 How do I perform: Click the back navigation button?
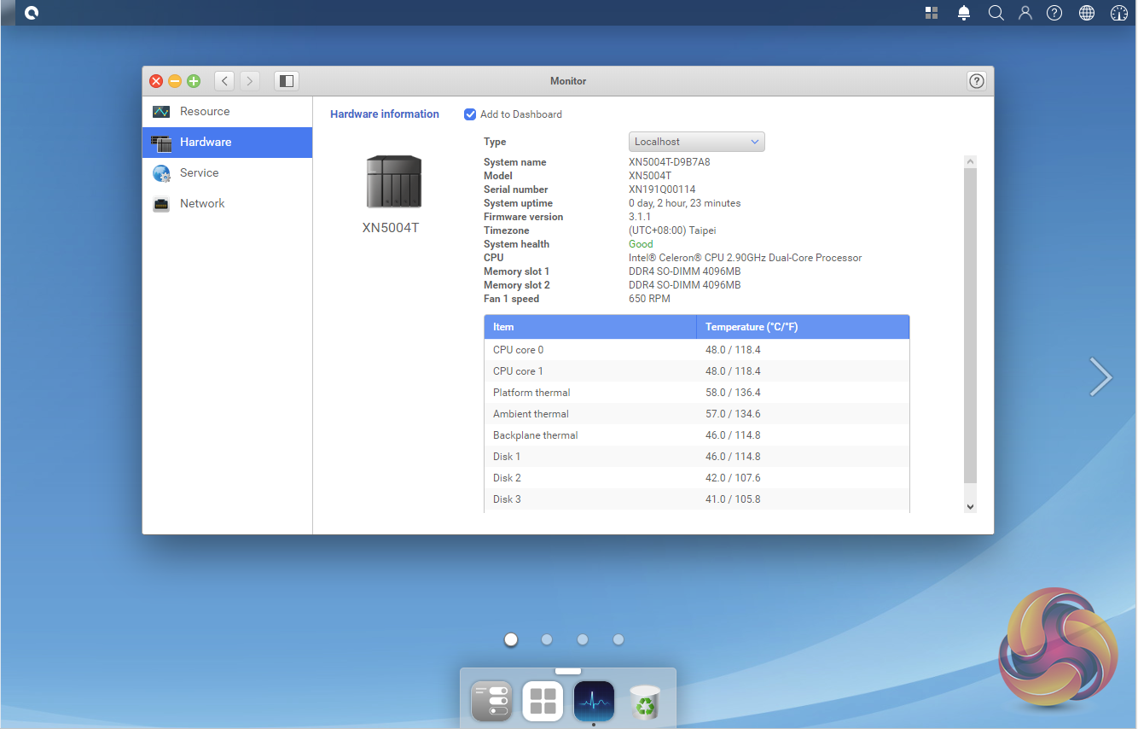pos(224,81)
